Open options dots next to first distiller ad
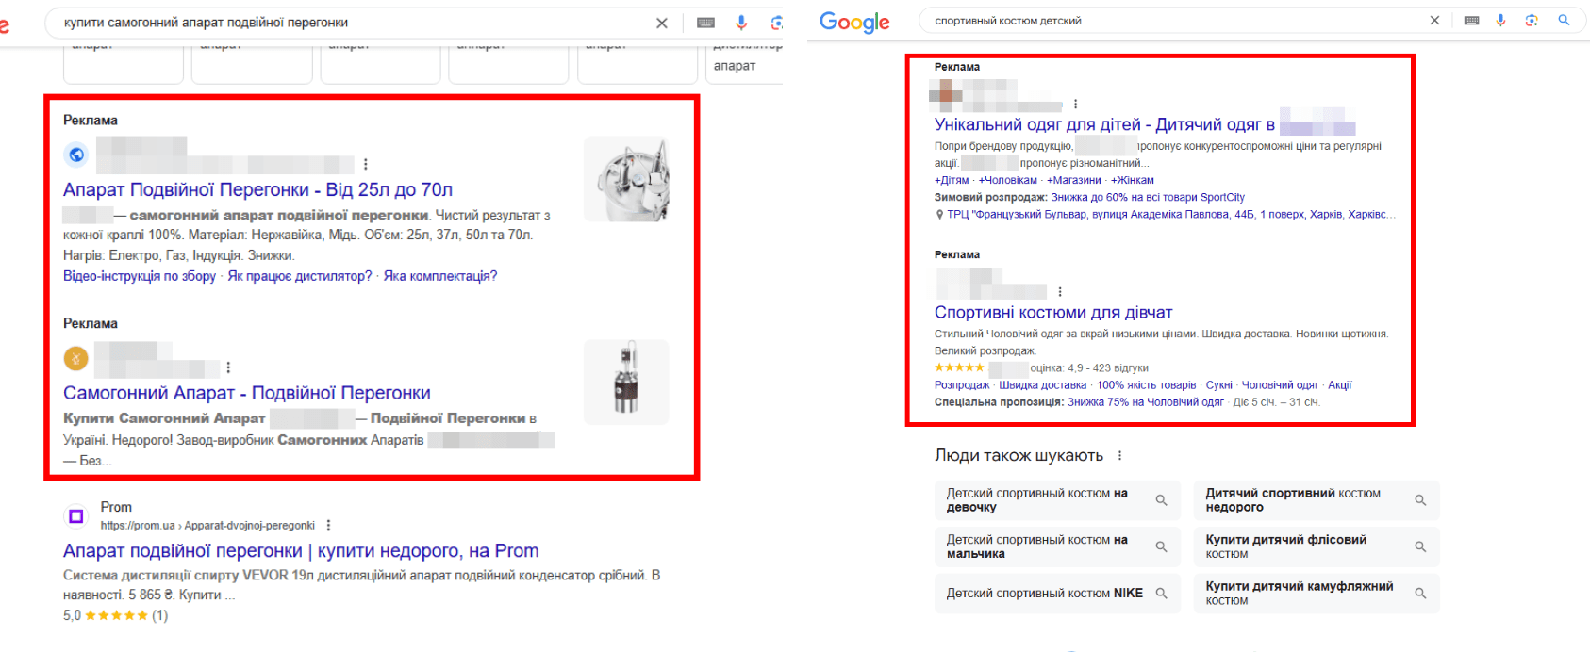Image resolution: width=1590 pixels, height=652 pixels. pos(366,164)
